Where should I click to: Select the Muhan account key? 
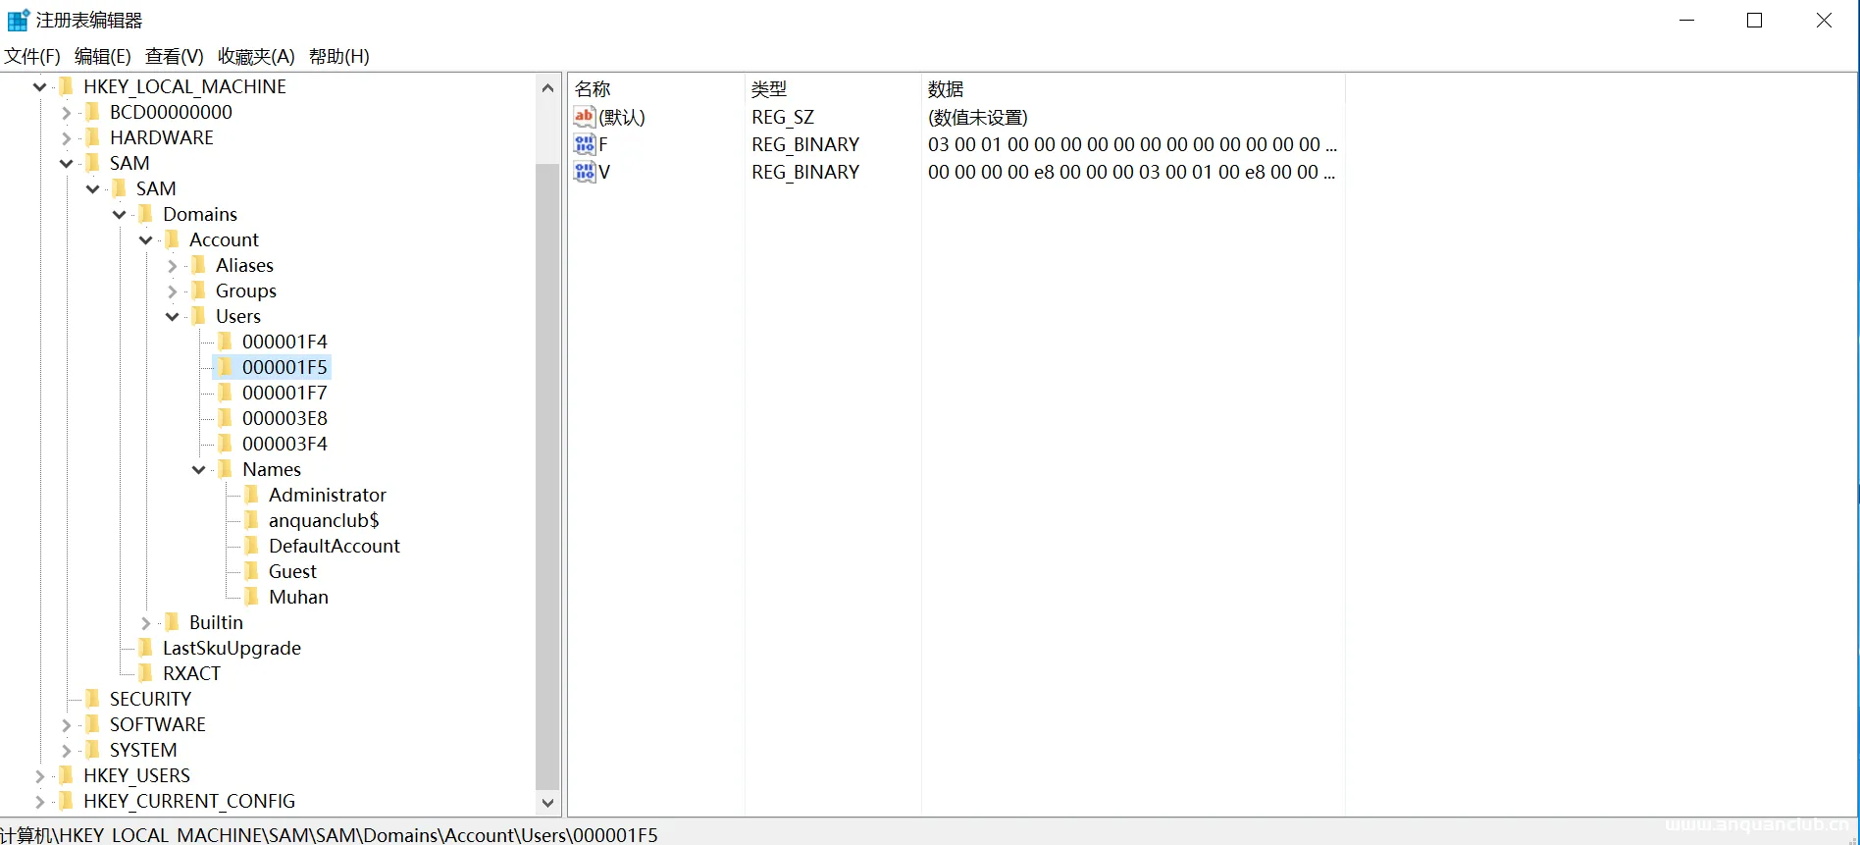298,597
